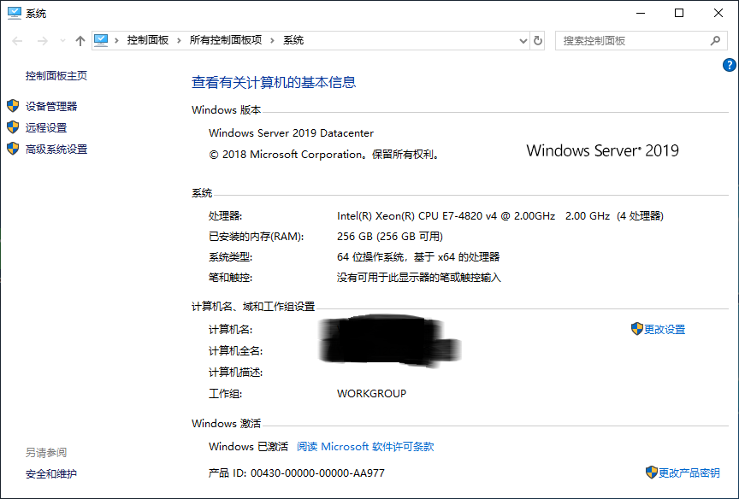Close the 系统 window
Screen dimensions: 739x499
click(x=718, y=13)
